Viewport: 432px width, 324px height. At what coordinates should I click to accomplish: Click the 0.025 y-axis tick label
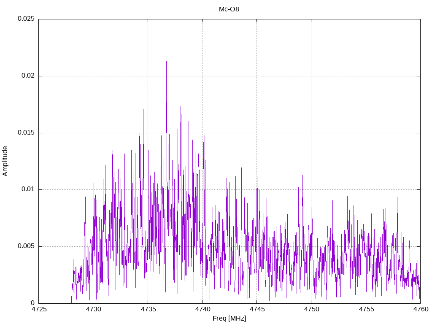(x=26, y=19)
